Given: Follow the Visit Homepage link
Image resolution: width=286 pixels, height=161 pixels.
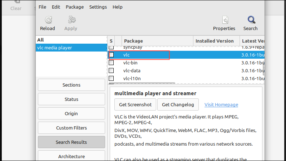Looking at the screenshot, I should 221,104.
